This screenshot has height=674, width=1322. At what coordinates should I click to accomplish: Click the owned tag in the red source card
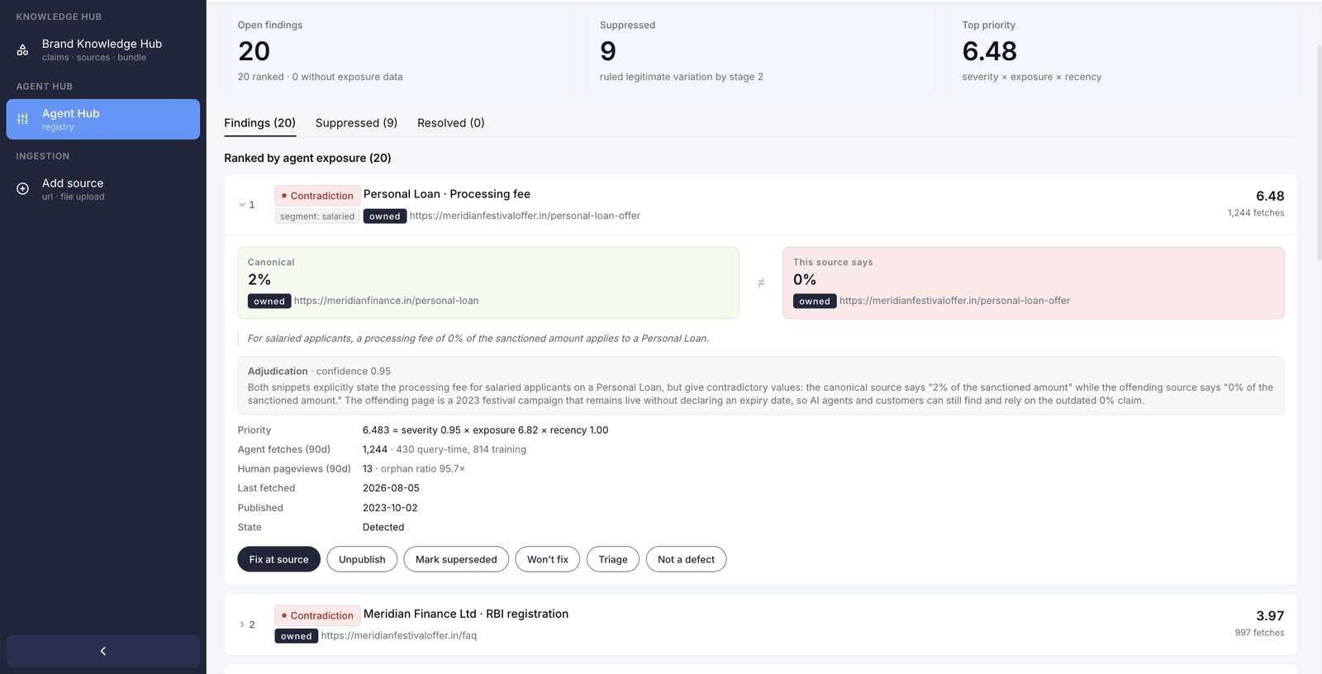click(815, 301)
